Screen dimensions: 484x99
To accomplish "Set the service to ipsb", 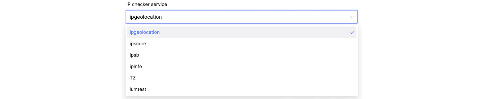I will coord(241,55).
